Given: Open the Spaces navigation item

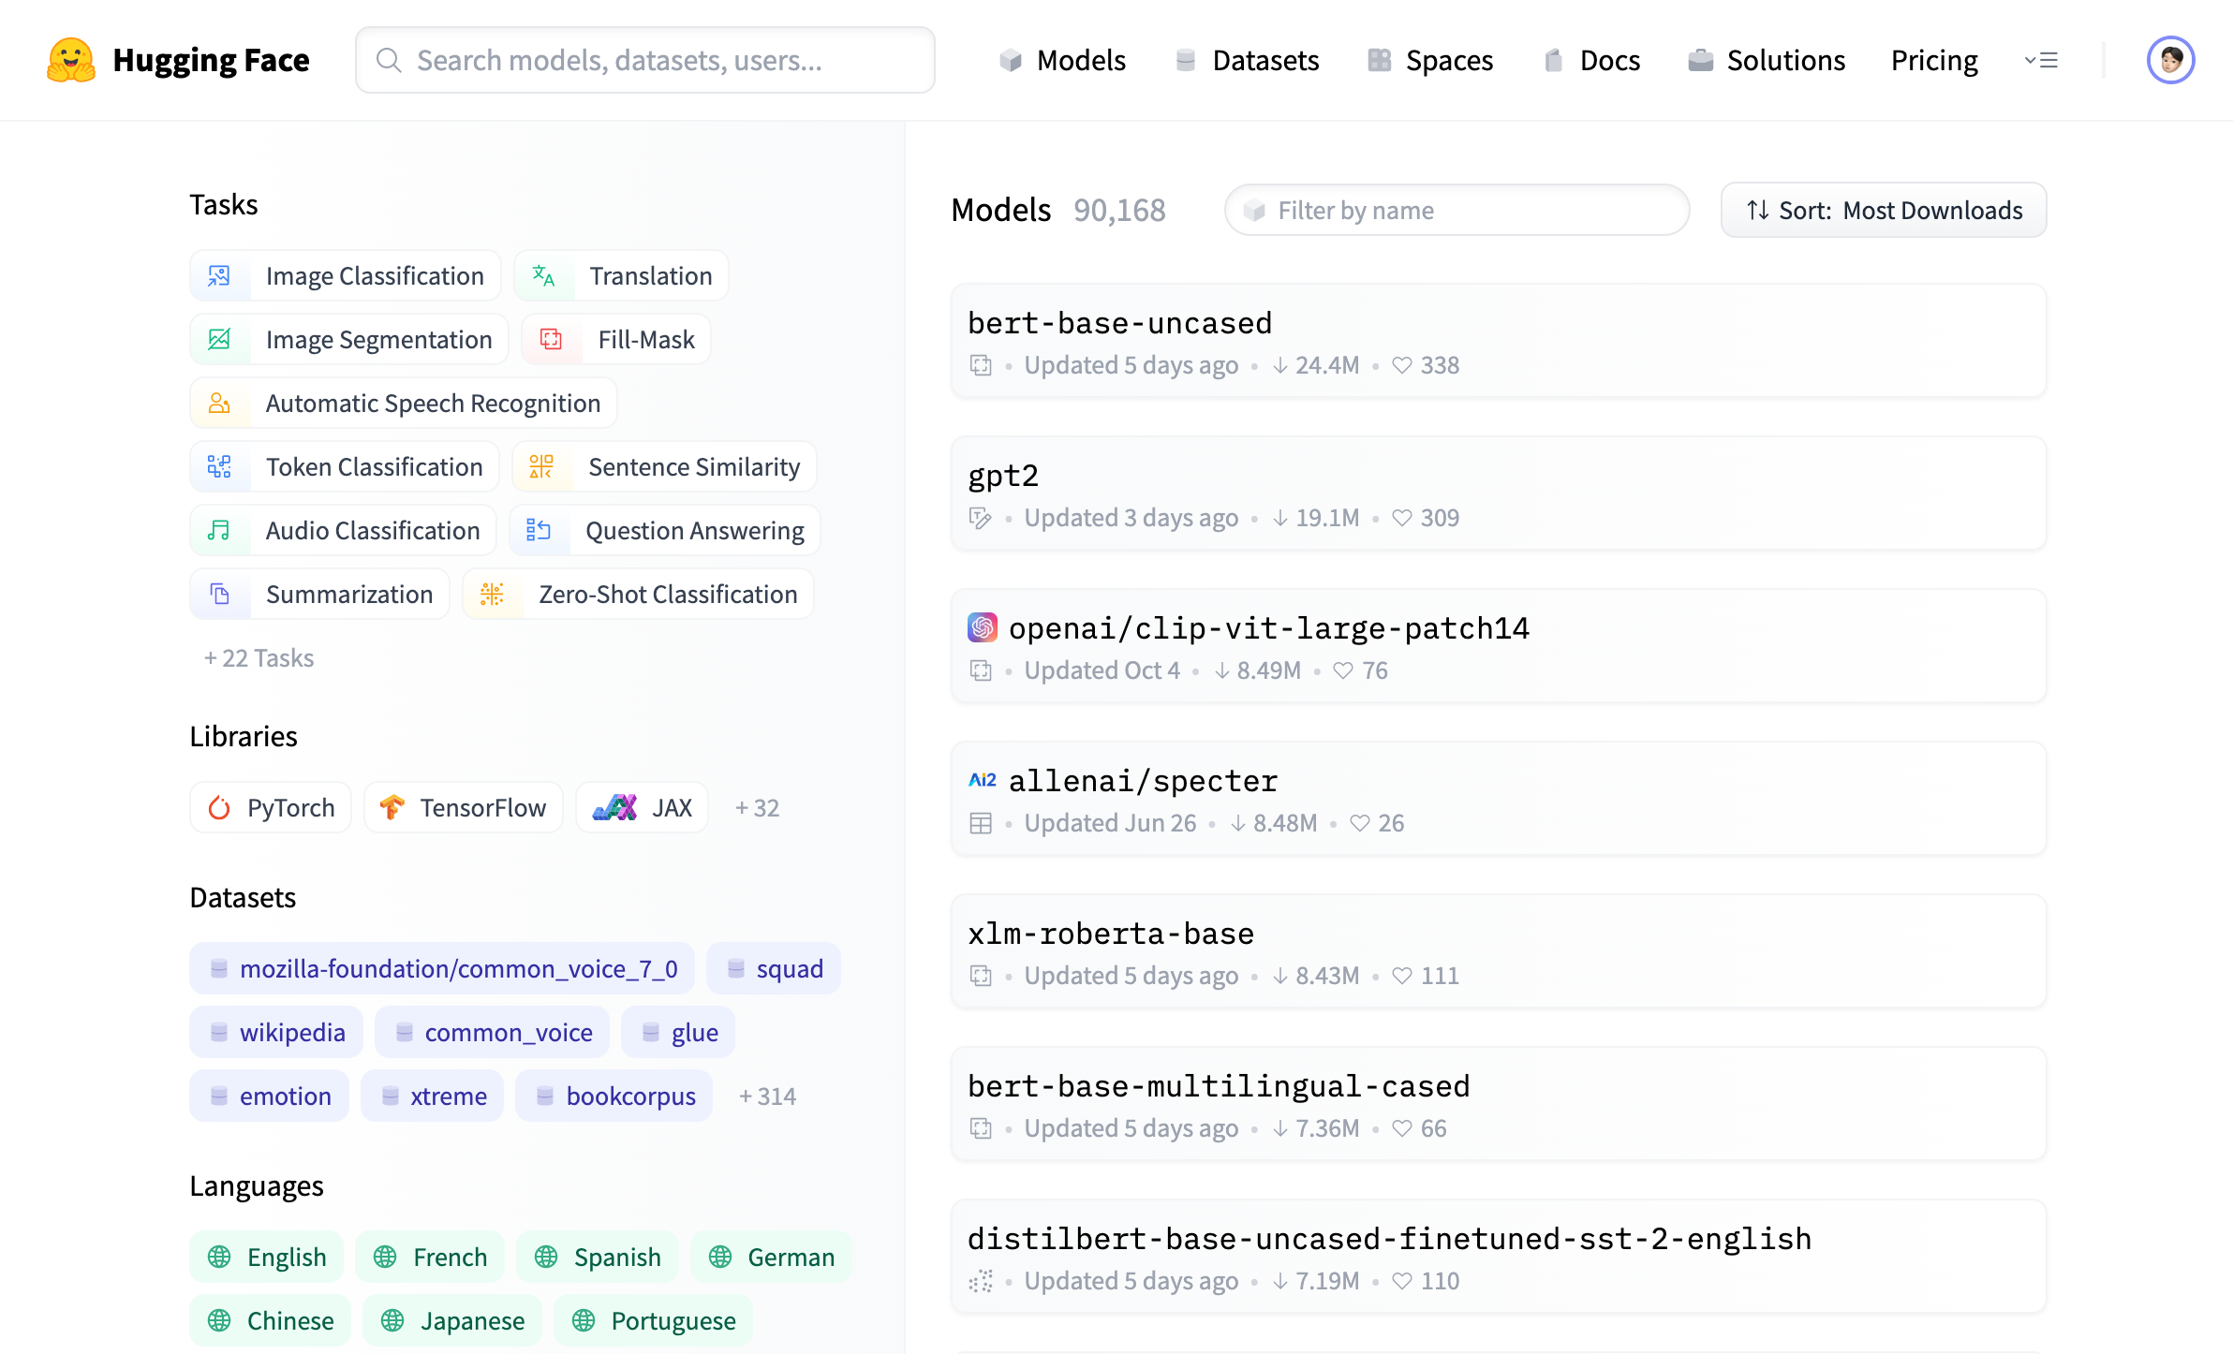Looking at the screenshot, I should tap(1430, 60).
